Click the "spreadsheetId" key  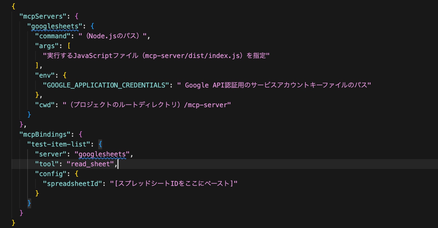pyautogui.click(x=72, y=184)
